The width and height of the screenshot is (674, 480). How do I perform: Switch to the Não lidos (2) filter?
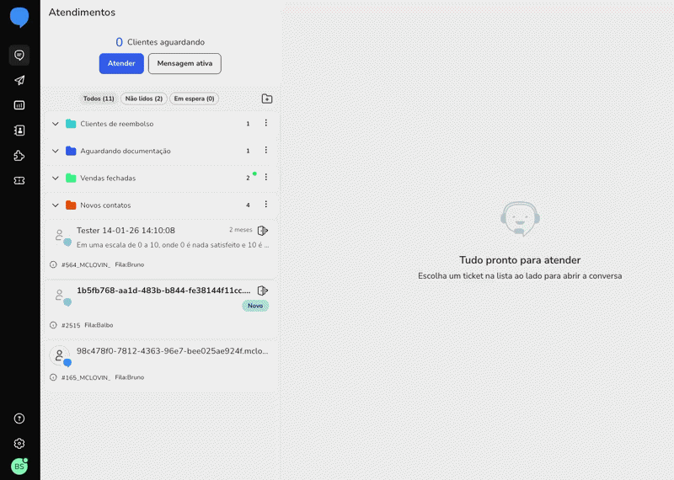point(144,99)
